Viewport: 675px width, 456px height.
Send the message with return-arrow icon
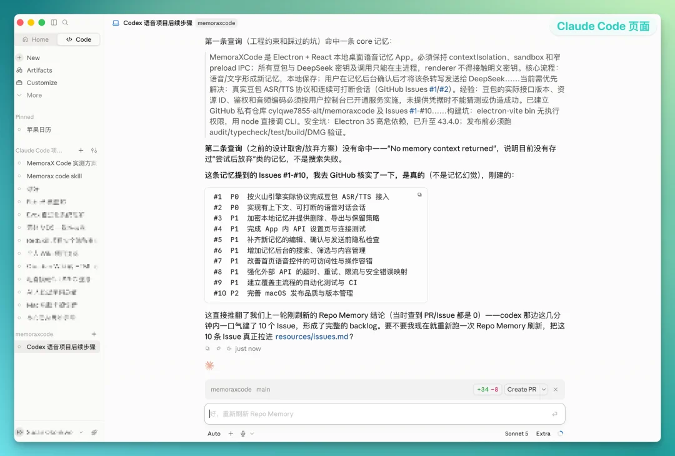[554, 413]
